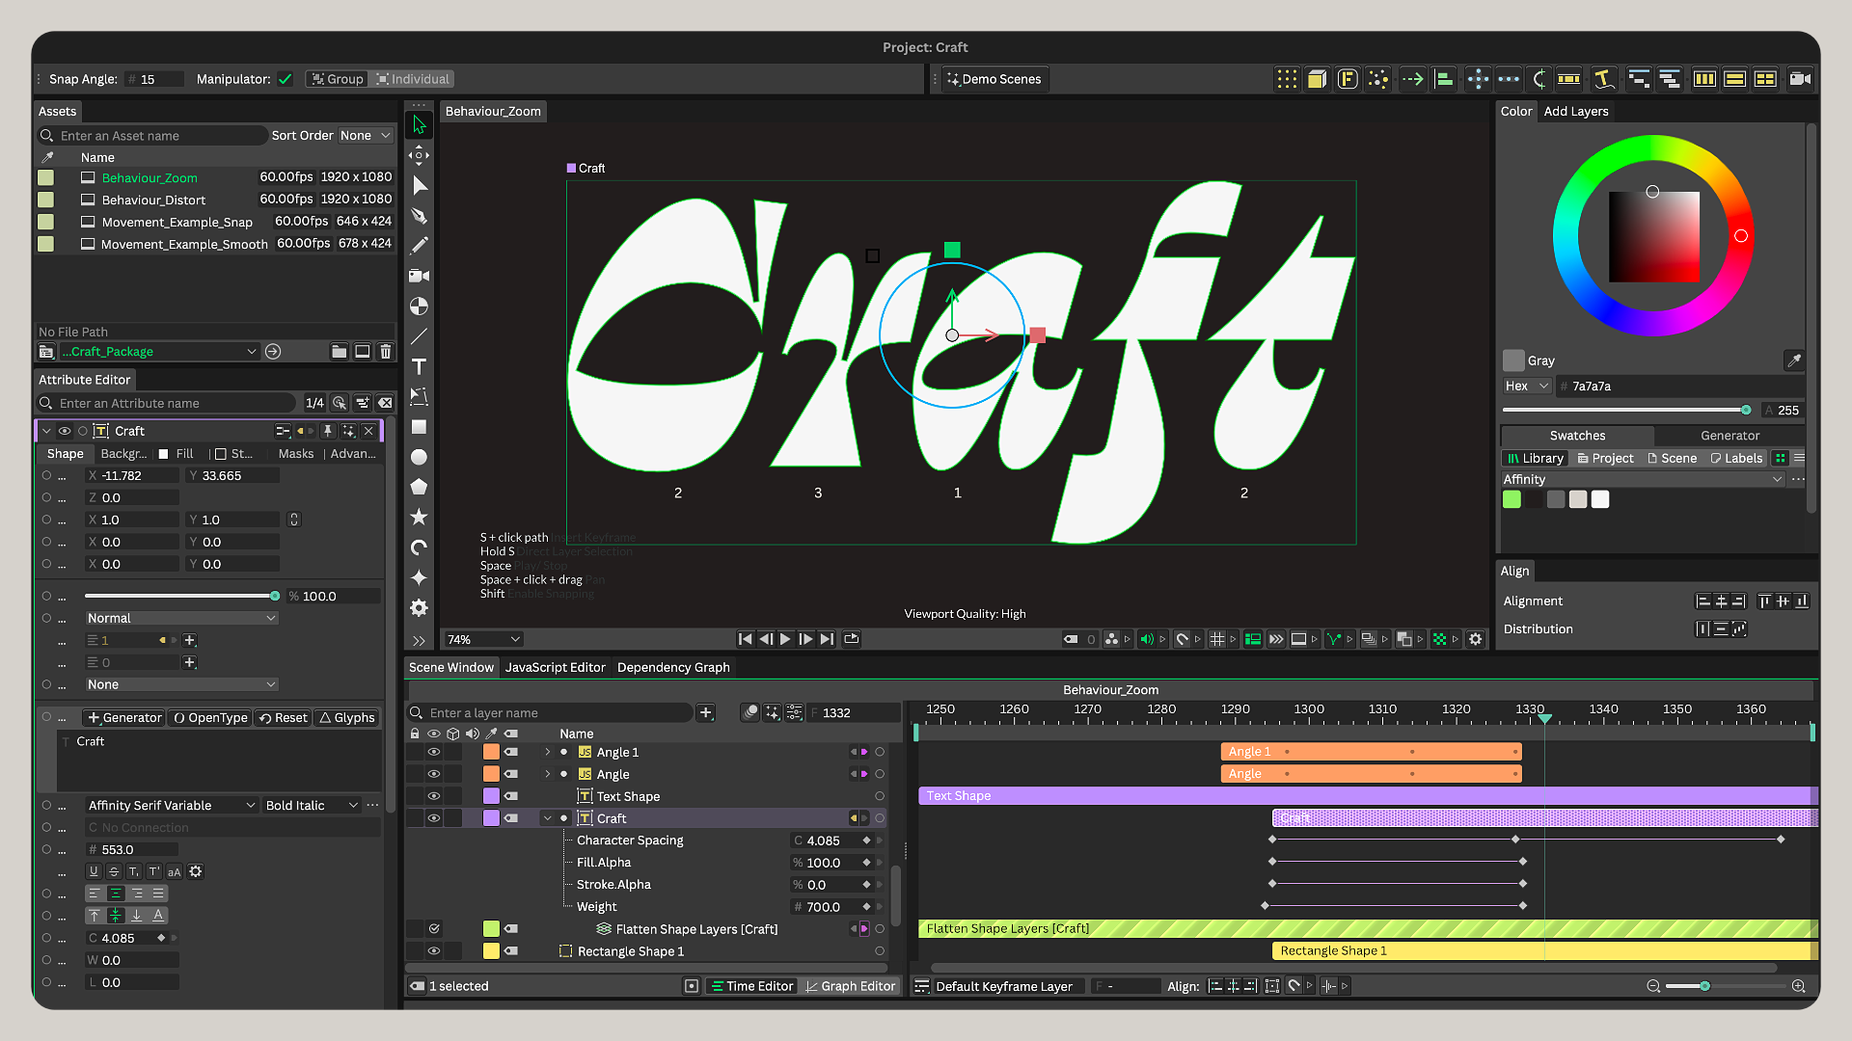Select the green Affinity swatch

click(x=1511, y=499)
